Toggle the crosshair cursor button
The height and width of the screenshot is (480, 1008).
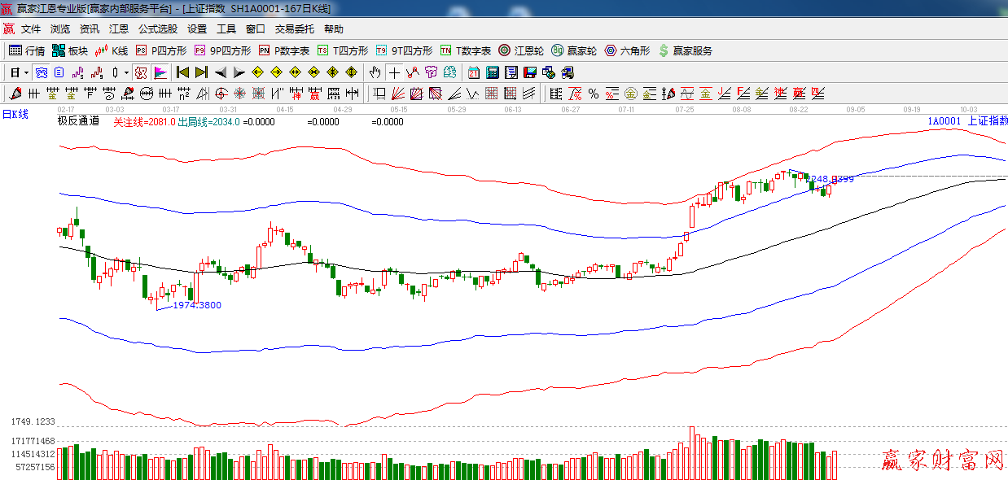pos(394,72)
